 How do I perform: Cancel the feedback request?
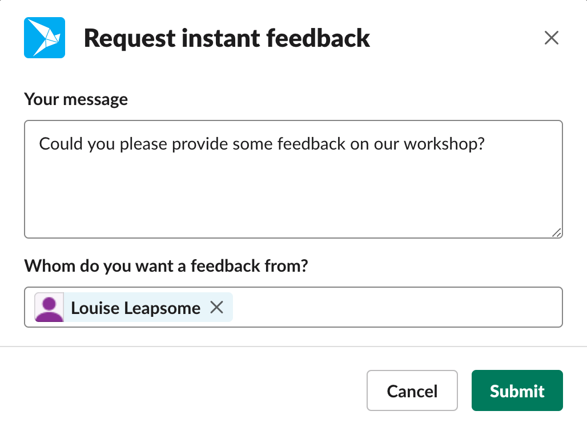tap(412, 390)
